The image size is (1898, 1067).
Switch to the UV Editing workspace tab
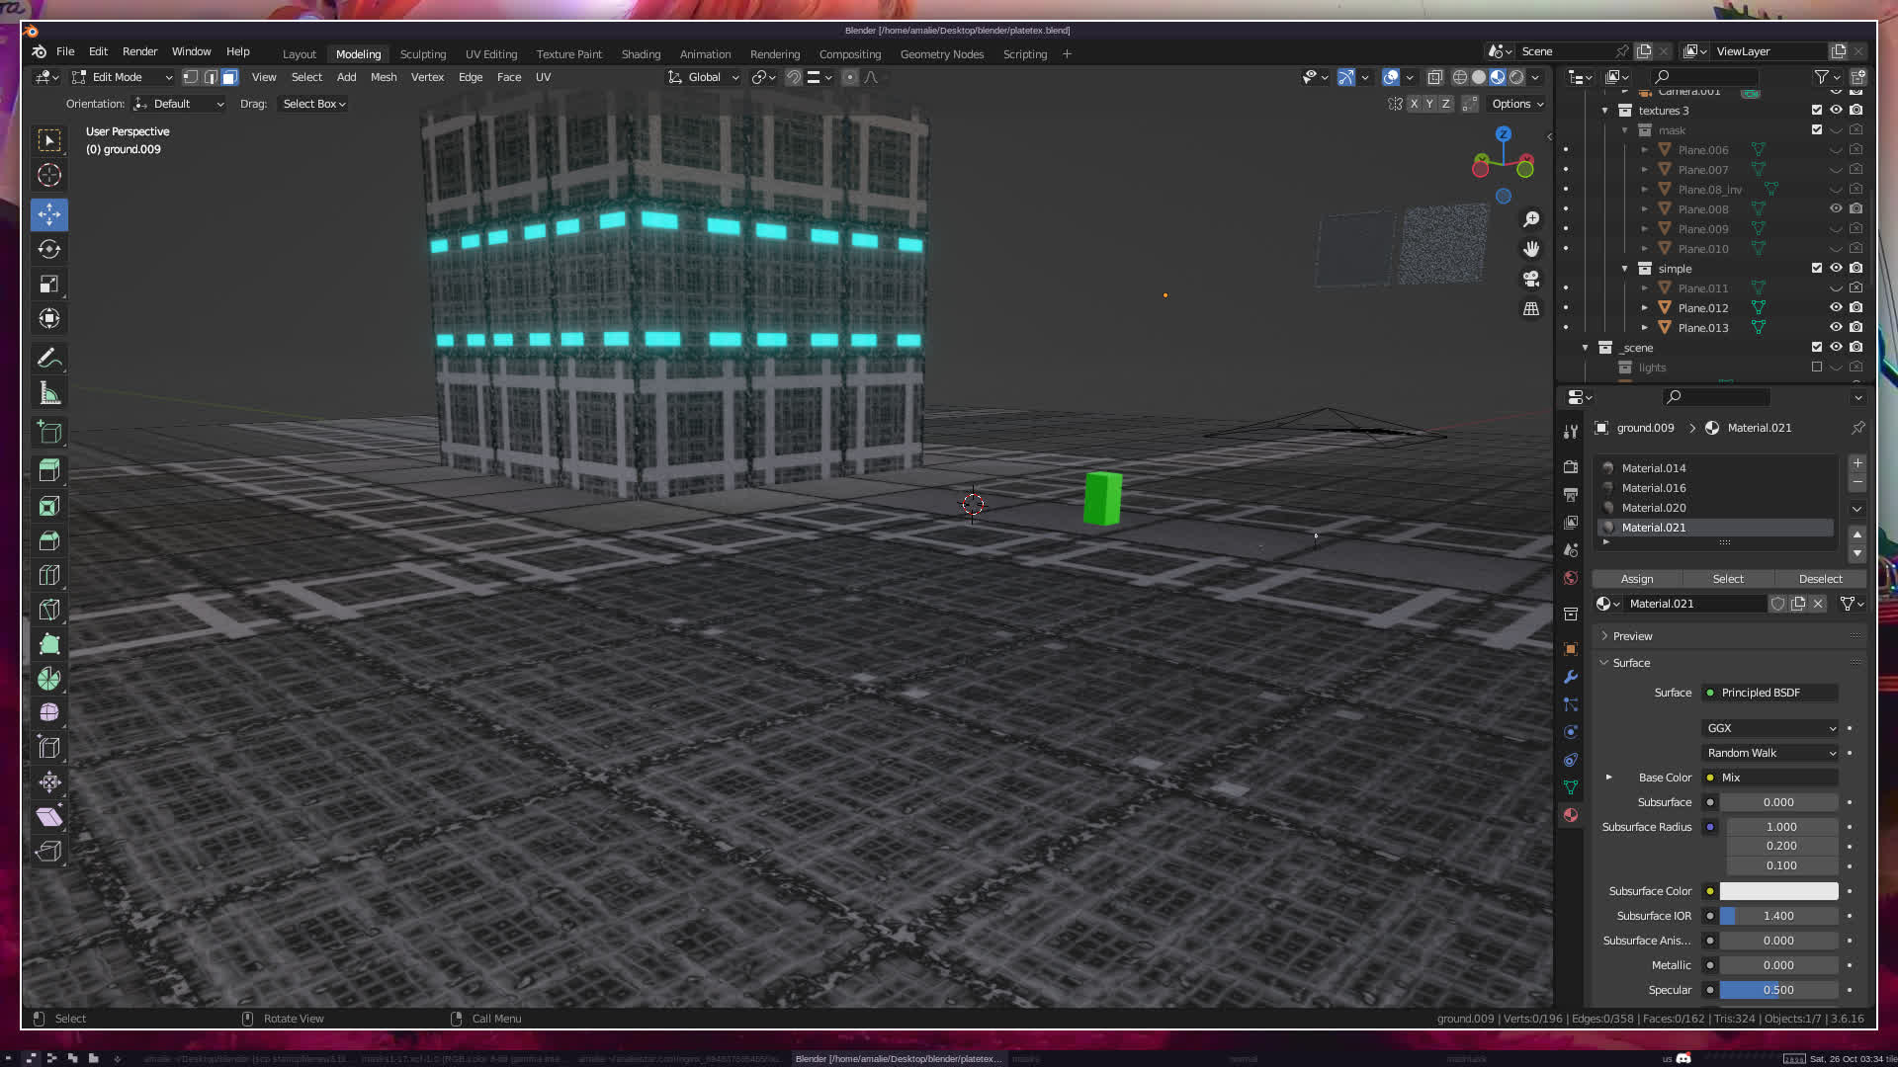(x=490, y=54)
